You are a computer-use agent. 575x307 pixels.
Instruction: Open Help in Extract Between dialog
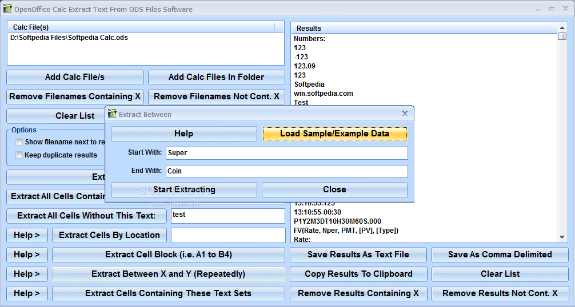pos(183,134)
